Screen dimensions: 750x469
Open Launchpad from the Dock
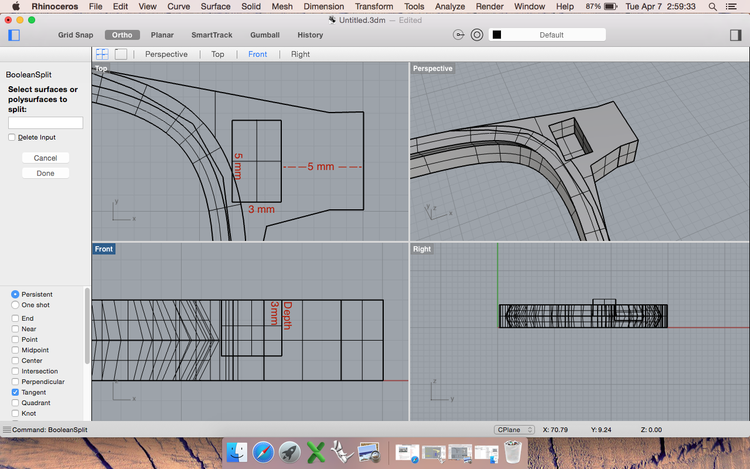click(x=289, y=452)
